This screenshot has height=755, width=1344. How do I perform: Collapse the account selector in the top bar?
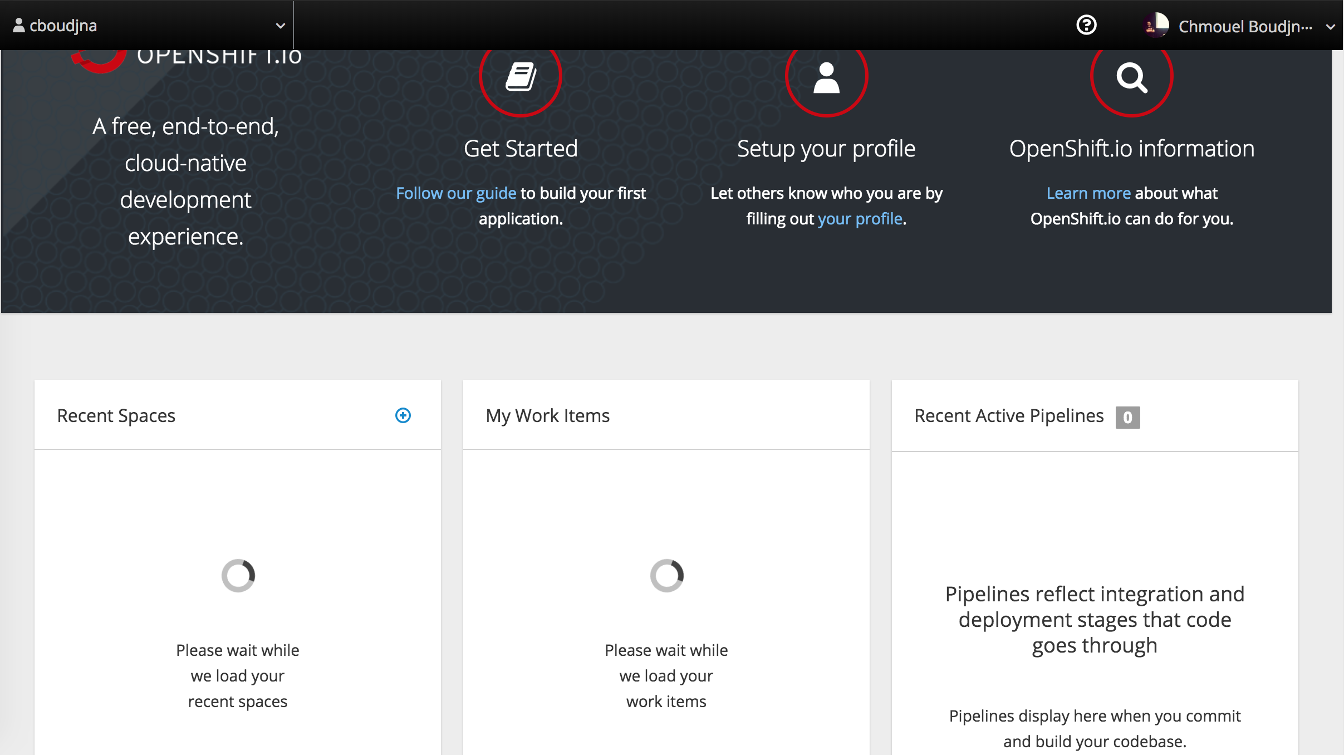coord(280,24)
